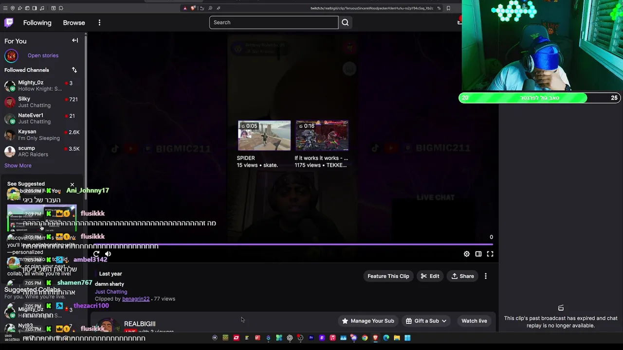The width and height of the screenshot is (623, 350).
Task: Open Apple Music from the taskbar
Action: coord(332,338)
